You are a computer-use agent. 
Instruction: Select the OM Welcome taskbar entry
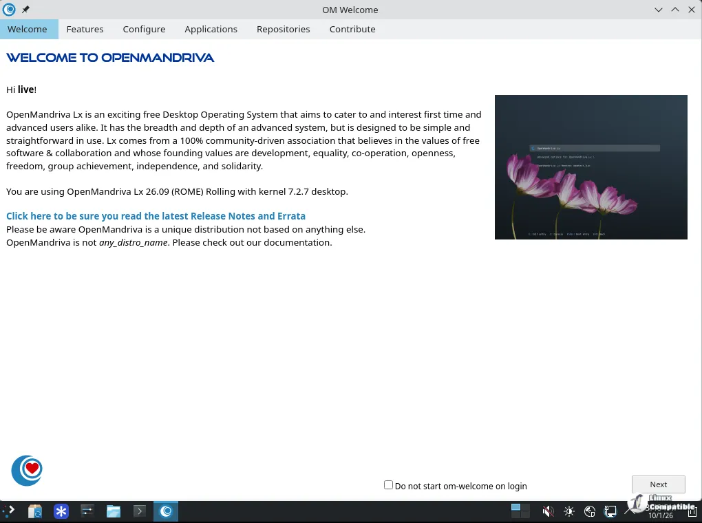point(166,511)
